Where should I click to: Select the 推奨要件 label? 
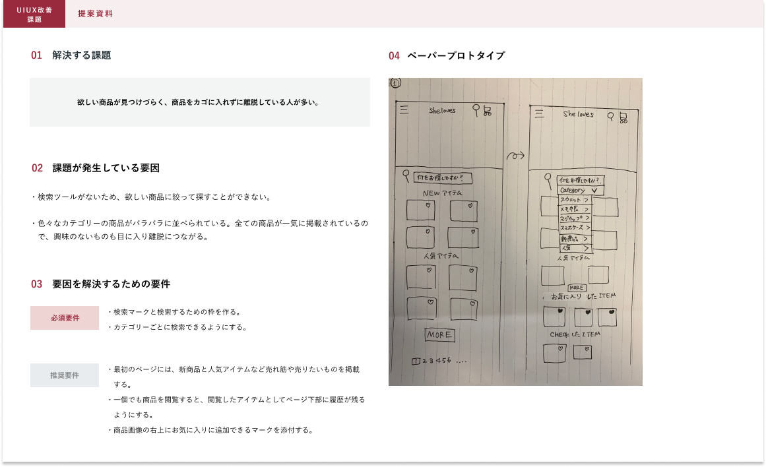pyautogui.click(x=65, y=375)
